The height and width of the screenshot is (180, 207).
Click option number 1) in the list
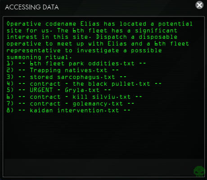[10, 64]
